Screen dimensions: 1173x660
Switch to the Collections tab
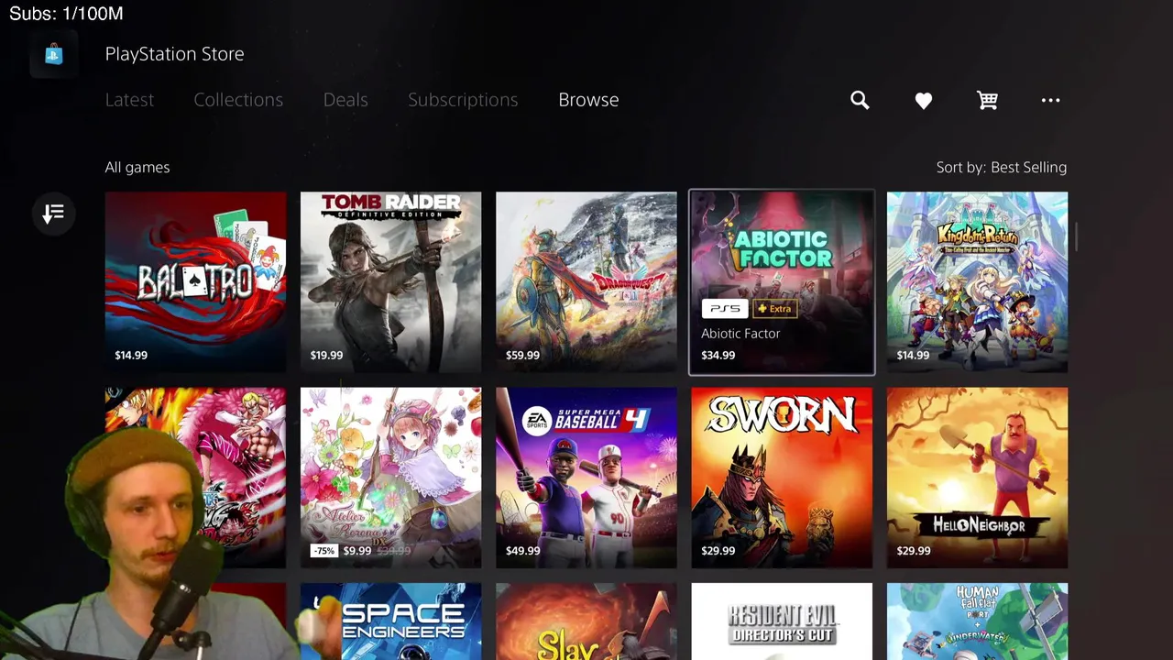click(238, 100)
